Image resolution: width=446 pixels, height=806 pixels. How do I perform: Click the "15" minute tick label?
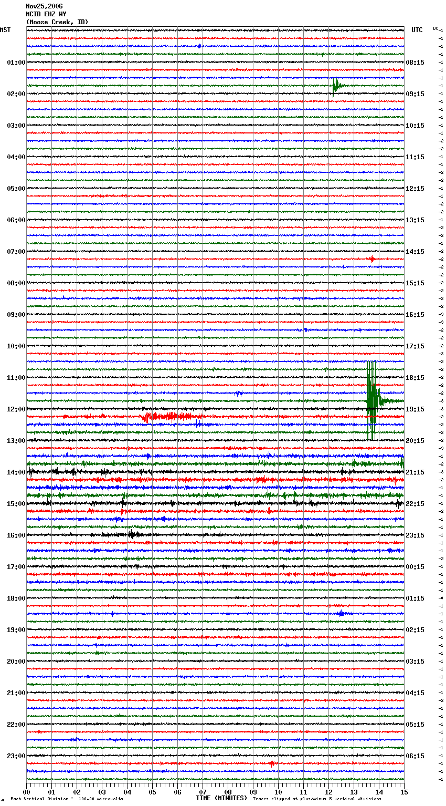pyautogui.click(x=404, y=792)
